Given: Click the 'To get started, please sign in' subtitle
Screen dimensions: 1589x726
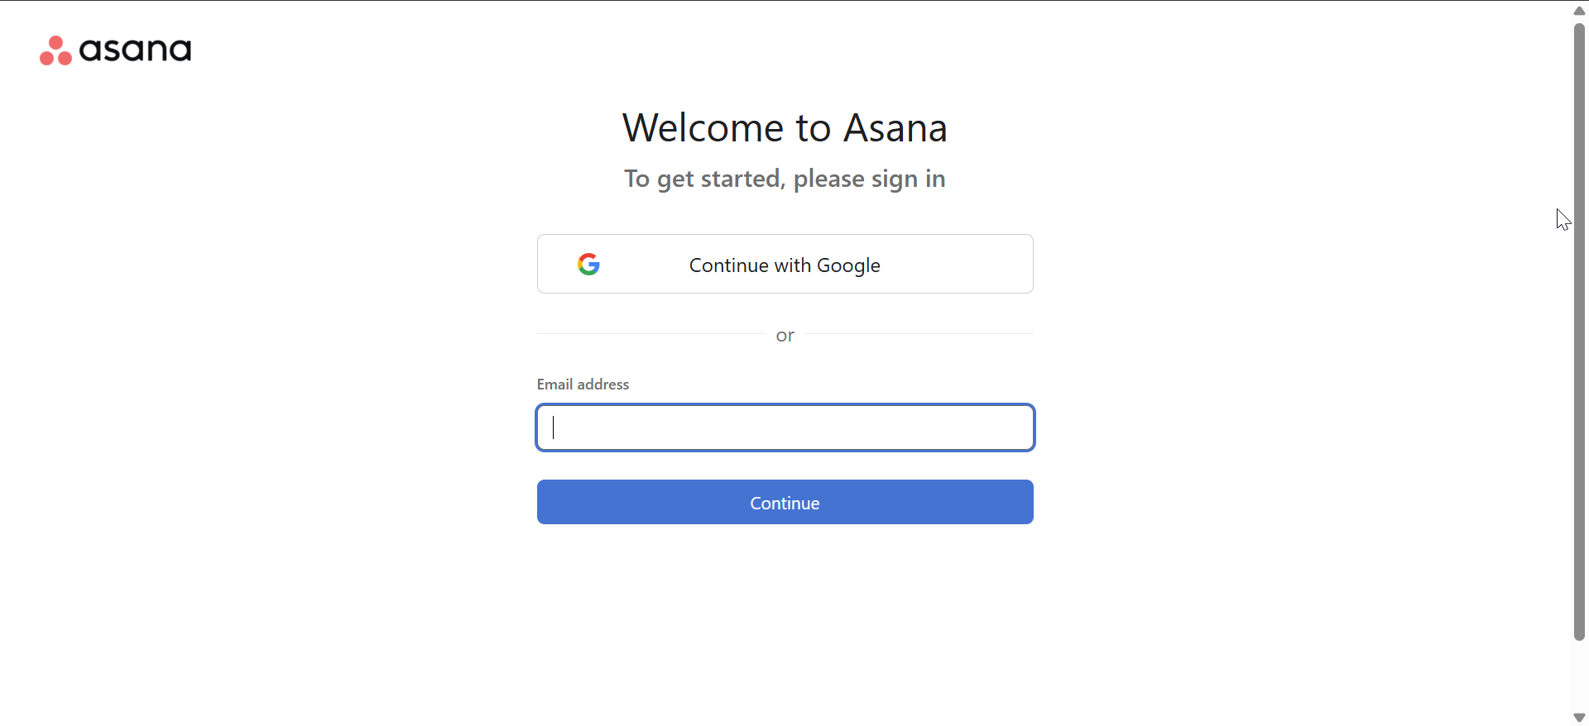Looking at the screenshot, I should point(785,179).
